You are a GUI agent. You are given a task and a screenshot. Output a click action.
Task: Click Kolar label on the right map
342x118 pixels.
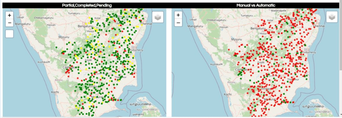[270, 20]
